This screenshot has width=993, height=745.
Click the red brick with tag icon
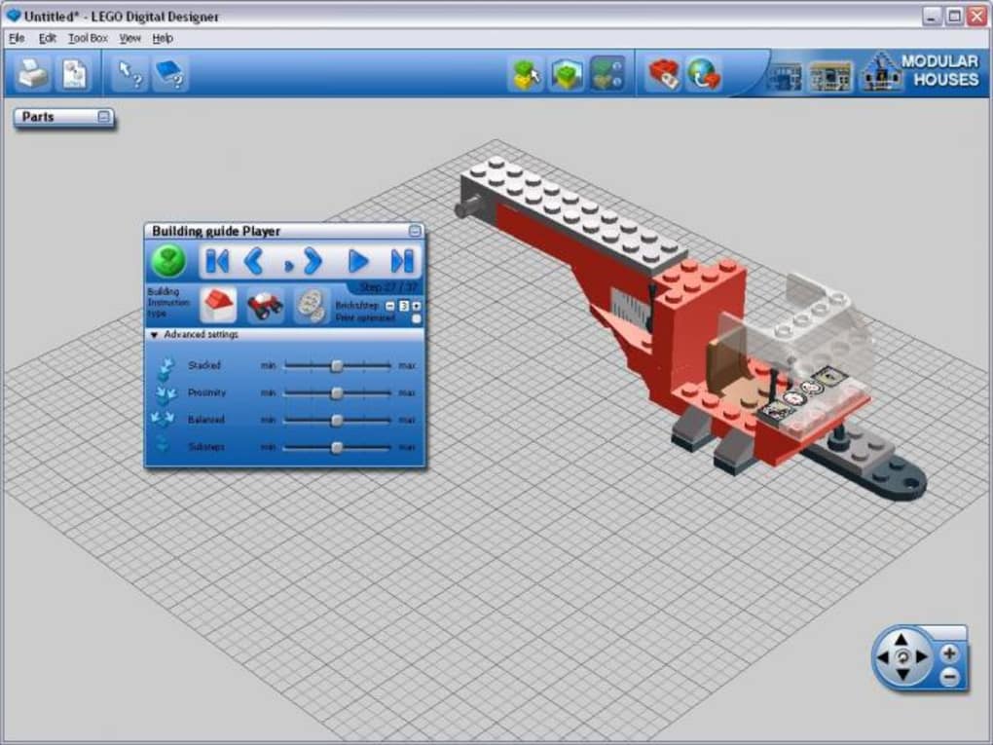coord(664,75)
